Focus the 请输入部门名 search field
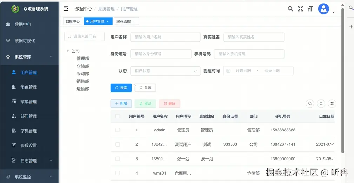354x183 pixels. [85, 36]
